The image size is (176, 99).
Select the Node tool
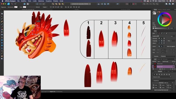(x=2, y=16)
